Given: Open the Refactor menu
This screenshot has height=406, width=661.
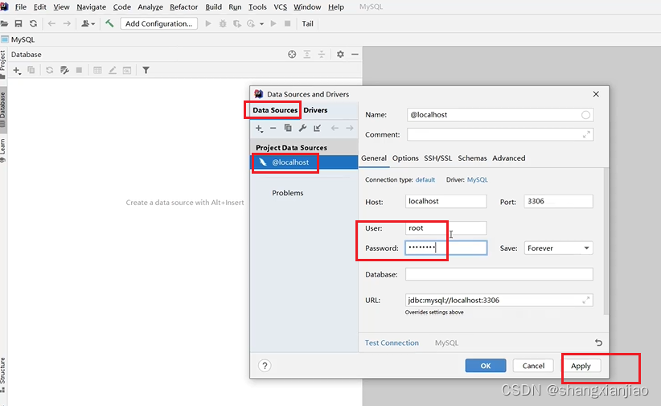Looking at the screenshot, I should coord(184,6).
